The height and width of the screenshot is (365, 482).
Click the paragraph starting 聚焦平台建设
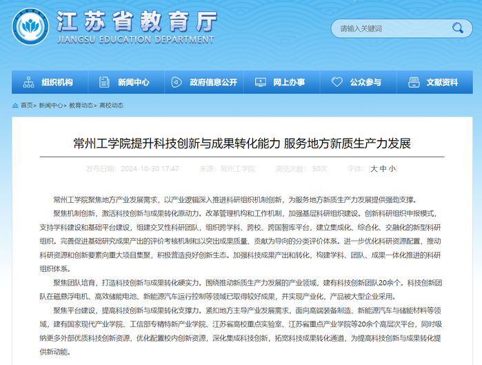pos(241,331)
